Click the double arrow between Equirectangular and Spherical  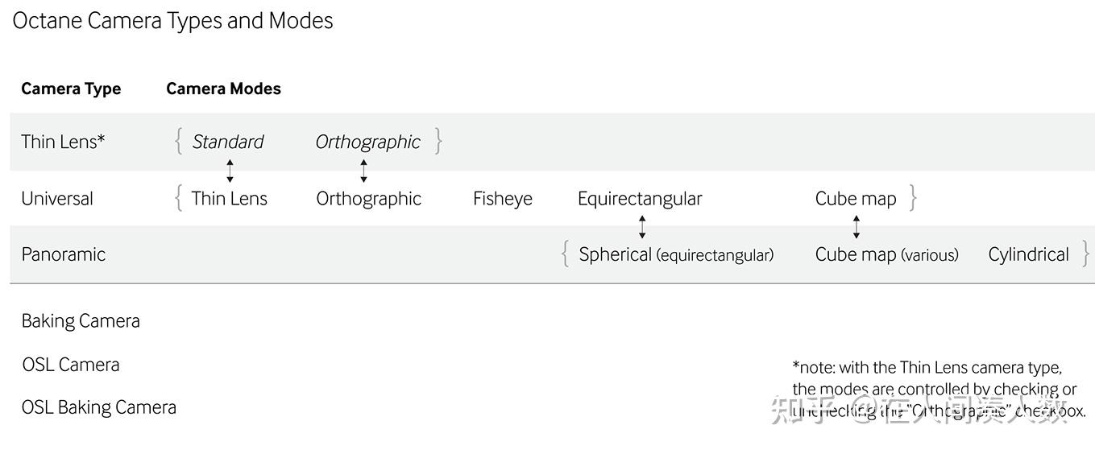[x=641, y=227]
